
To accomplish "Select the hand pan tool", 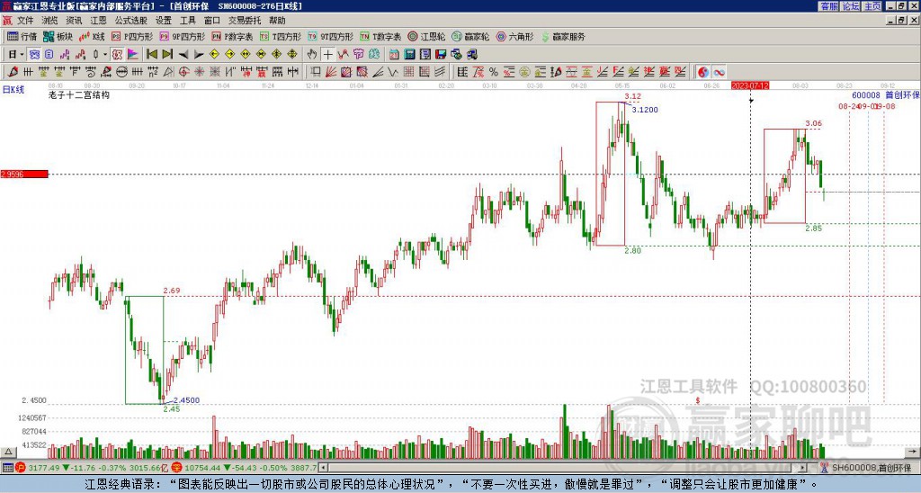I will pyautogui.click(x=312, y=54).
